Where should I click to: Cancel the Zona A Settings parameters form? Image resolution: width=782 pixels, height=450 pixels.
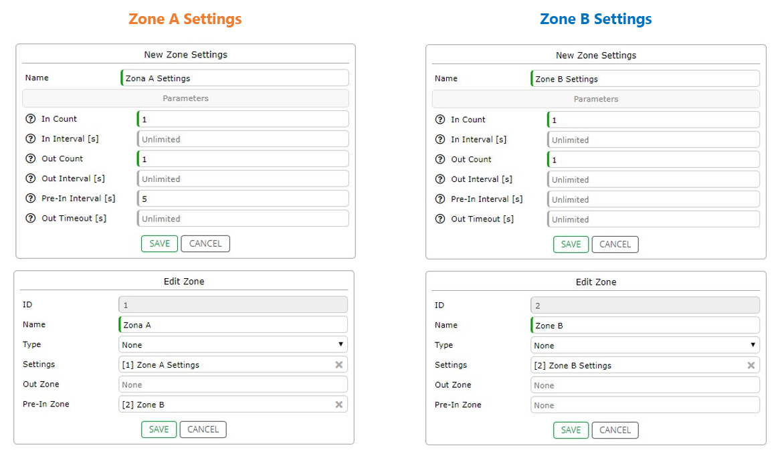(205, 243)
